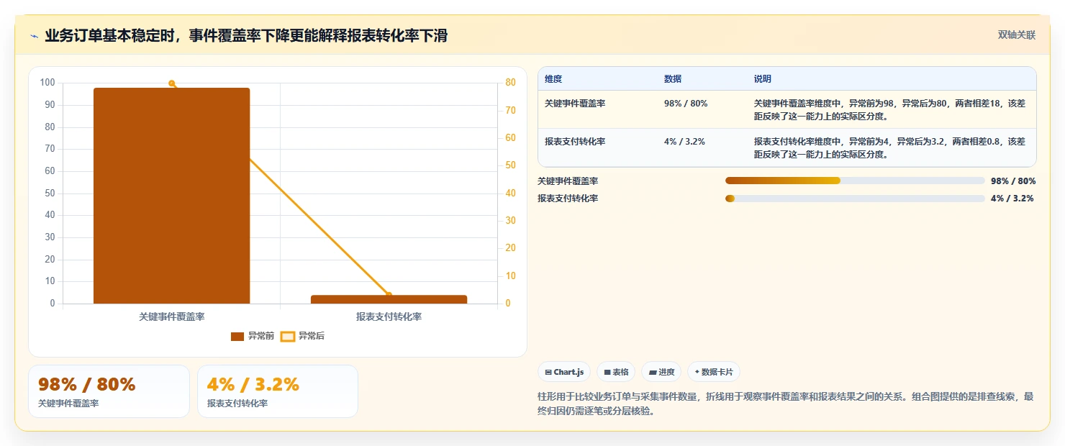Click the line point at top of the chart

(x=171, y=83)
